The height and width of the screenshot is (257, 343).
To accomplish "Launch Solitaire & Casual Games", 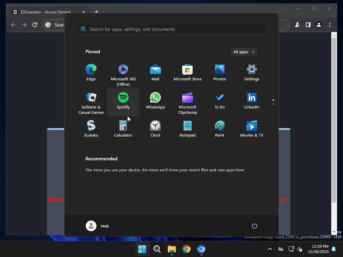I will tap(91, 103).
